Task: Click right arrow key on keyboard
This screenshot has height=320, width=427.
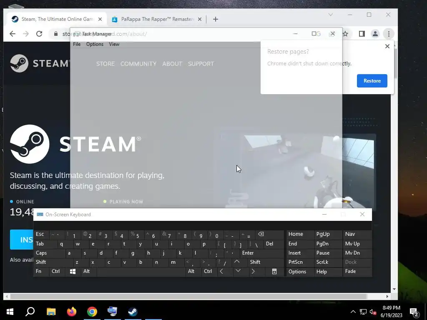Action: pos(256,272)
